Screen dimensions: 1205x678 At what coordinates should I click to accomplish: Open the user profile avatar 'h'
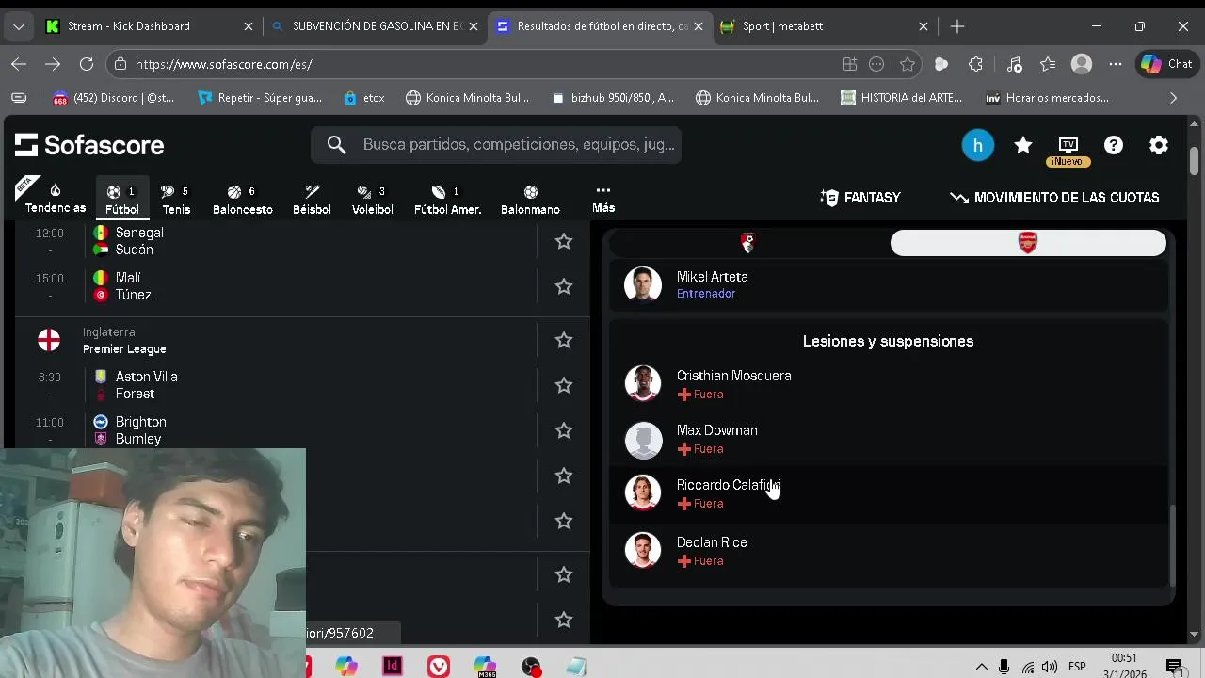coord(978,145)
